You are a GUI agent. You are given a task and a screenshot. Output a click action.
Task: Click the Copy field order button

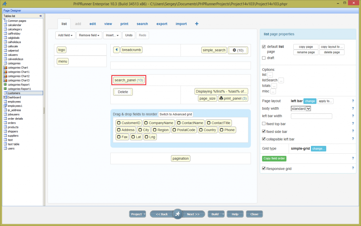[274, 158]
